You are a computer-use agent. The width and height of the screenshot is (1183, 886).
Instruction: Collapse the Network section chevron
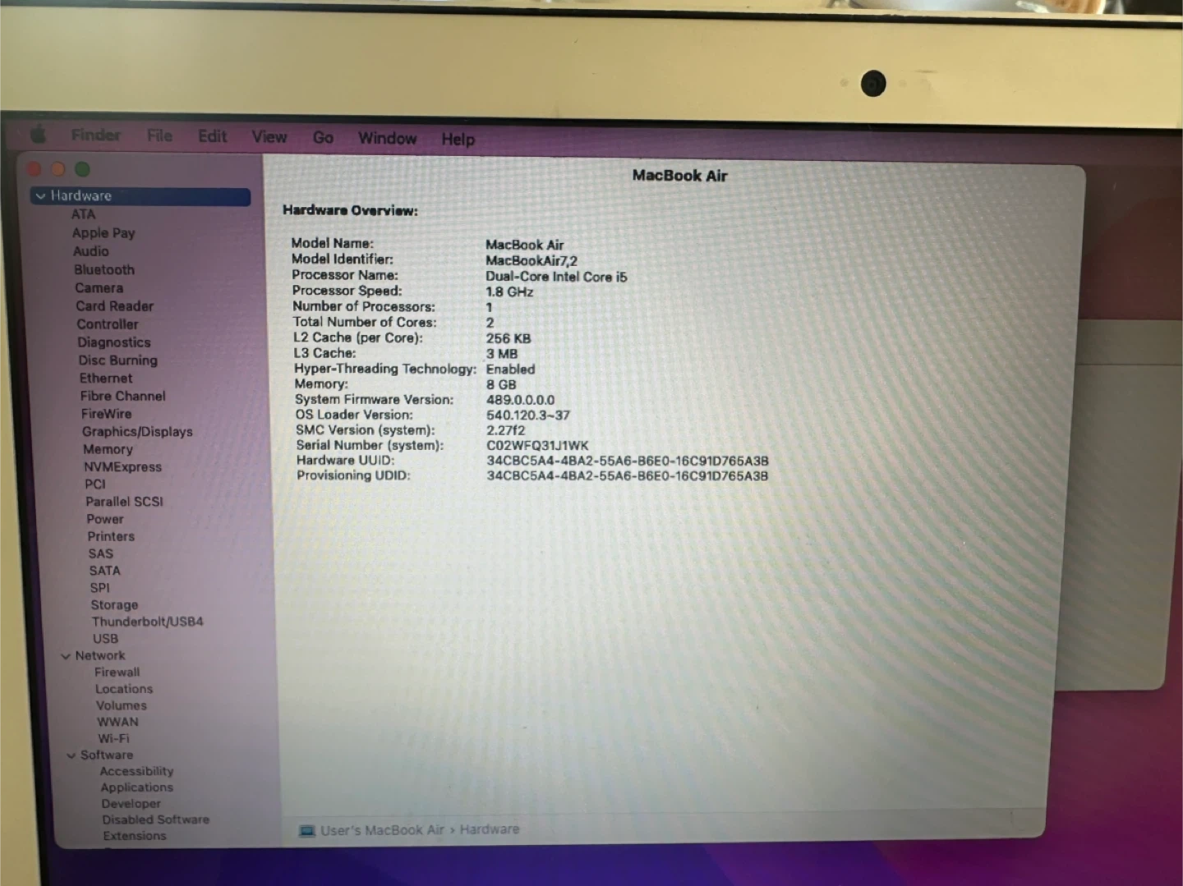click(x=66, y=656)
